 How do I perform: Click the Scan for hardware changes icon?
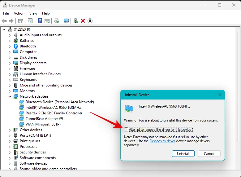(66, 21)
